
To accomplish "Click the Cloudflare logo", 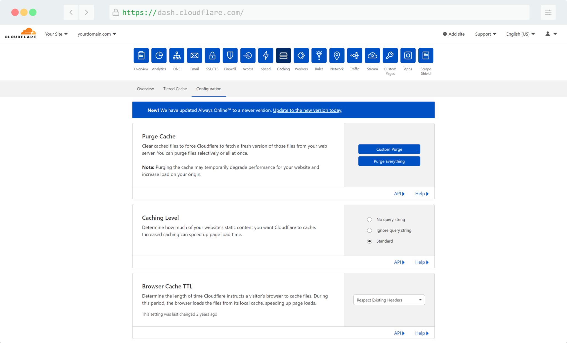I will pos(20,33).
